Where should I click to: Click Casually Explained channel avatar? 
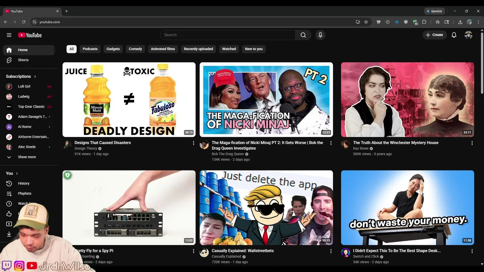(204, 253)
